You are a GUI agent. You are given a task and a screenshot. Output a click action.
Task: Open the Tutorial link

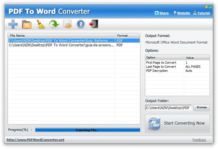click(204, 13)
